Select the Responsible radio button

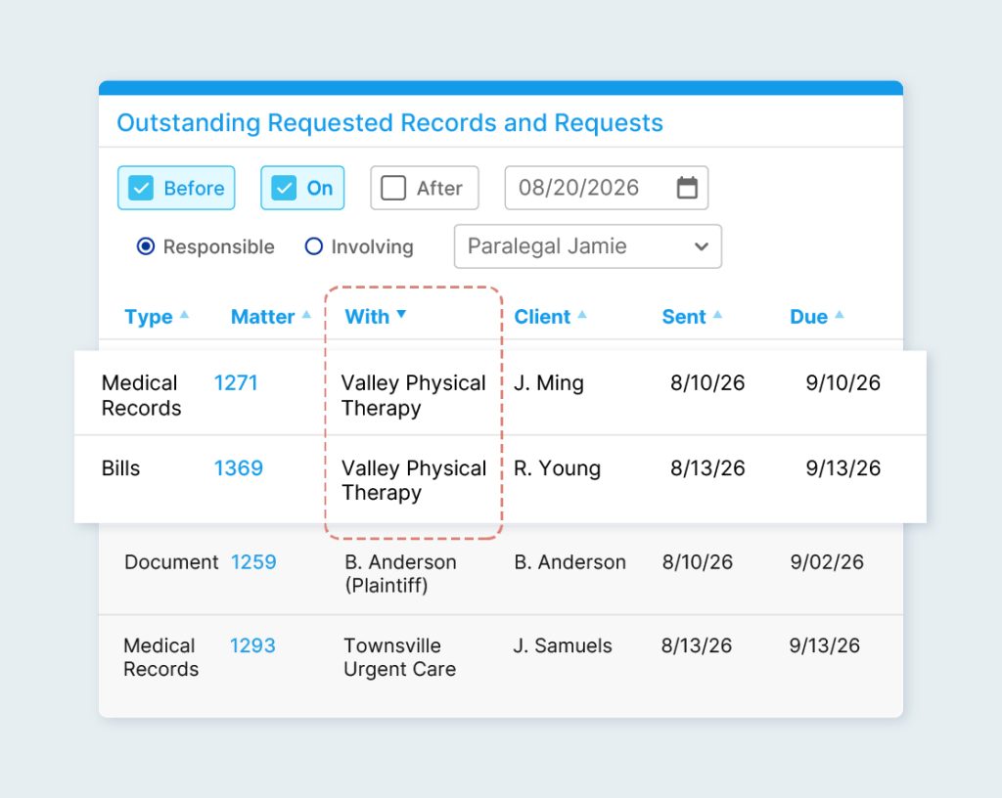(x=146, y=246)
